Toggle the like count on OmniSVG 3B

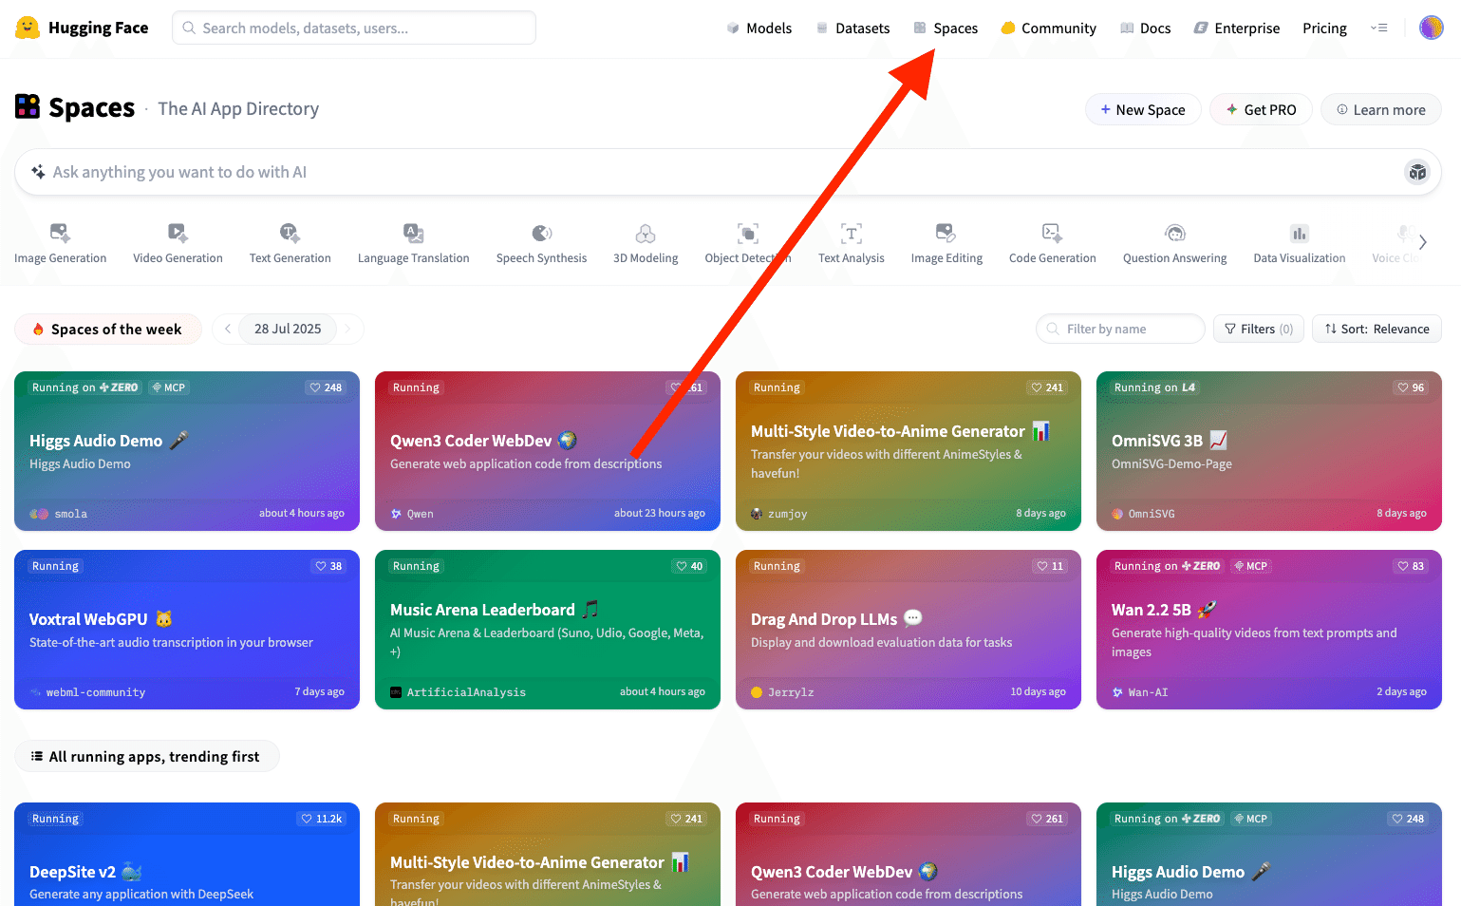1410,387
